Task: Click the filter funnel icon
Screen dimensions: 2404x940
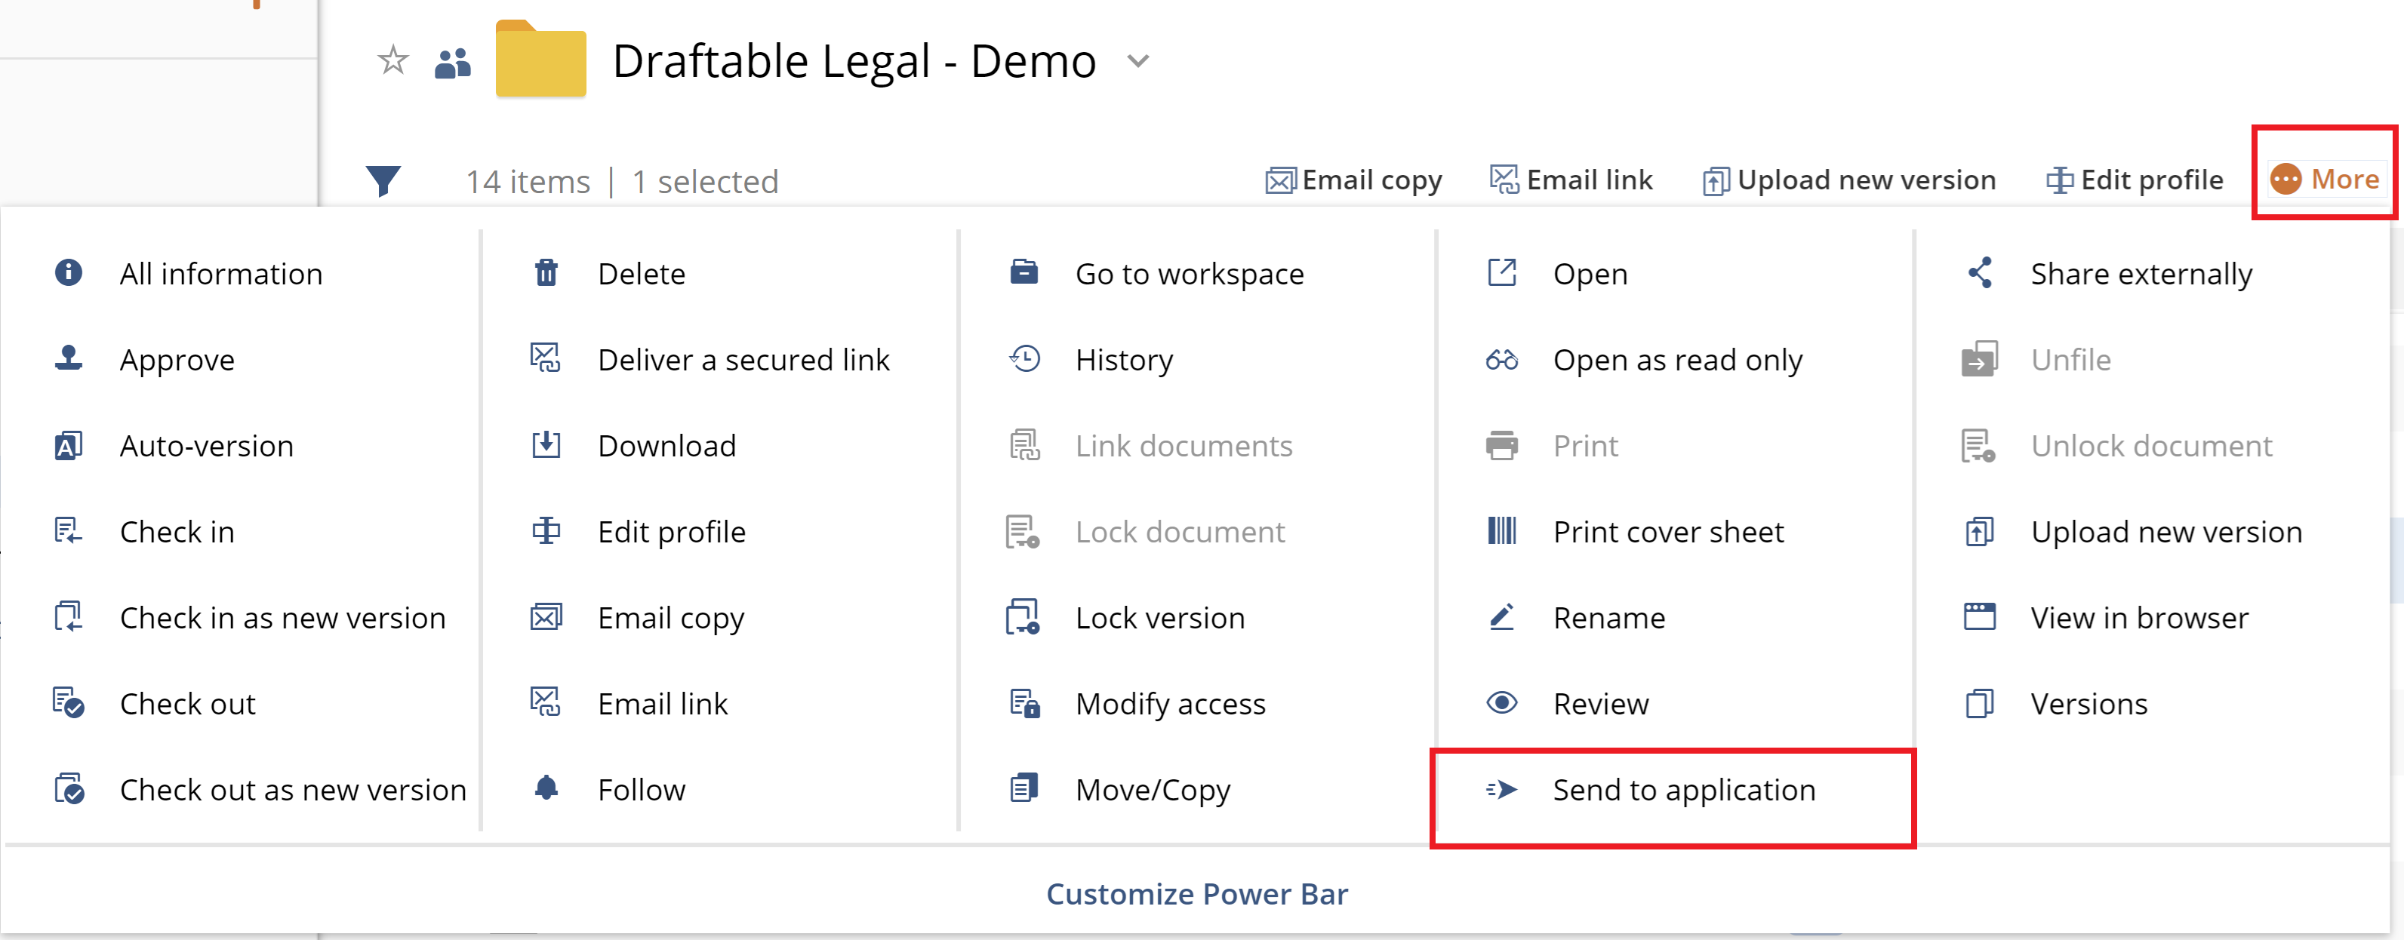Action: pos(383,180)
